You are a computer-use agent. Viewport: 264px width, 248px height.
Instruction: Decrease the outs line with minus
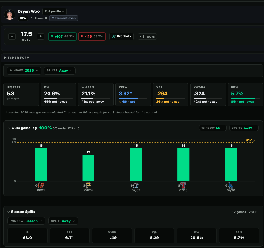[12, 36]
